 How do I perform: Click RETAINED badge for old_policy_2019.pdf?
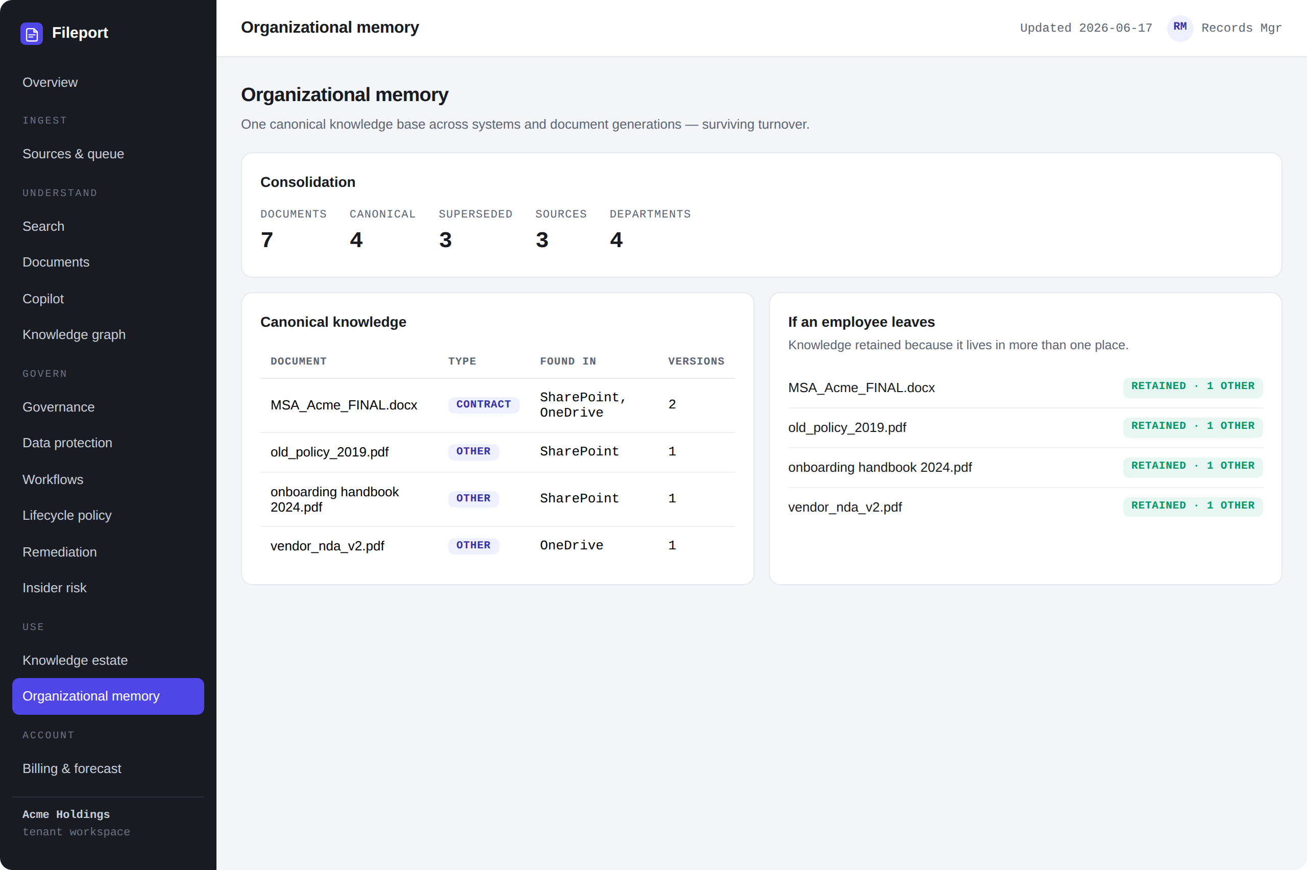(1193, 427)
